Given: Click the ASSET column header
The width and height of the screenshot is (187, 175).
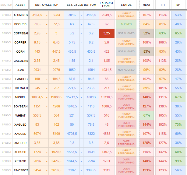Looking at the screenshot, I should [x=20, y=5].
